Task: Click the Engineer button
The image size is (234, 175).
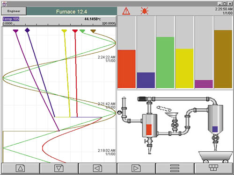Action: click(x=14, y=11)
